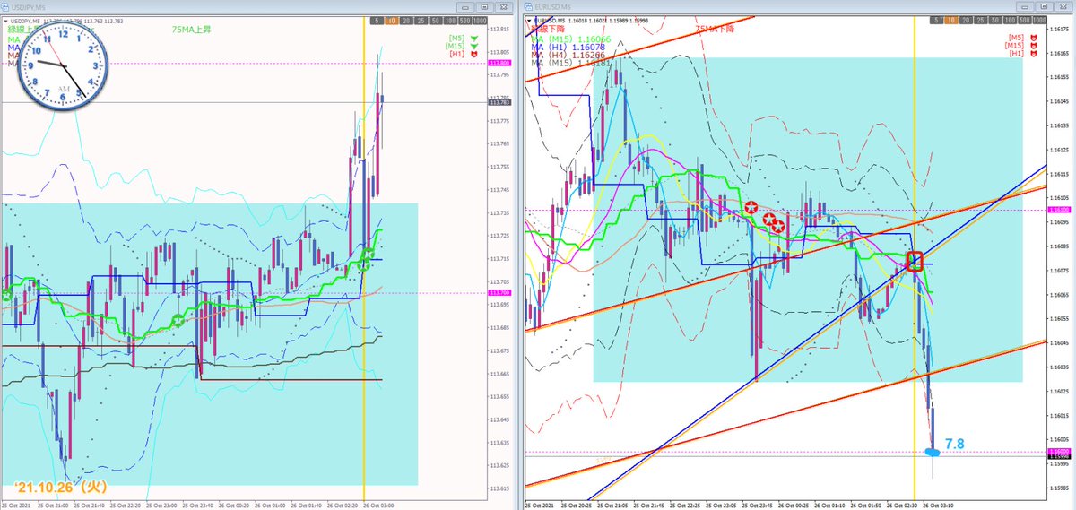Click the blue 7.8 pips label
Viewport: 1076px width, 510px height.
[955, 444]
